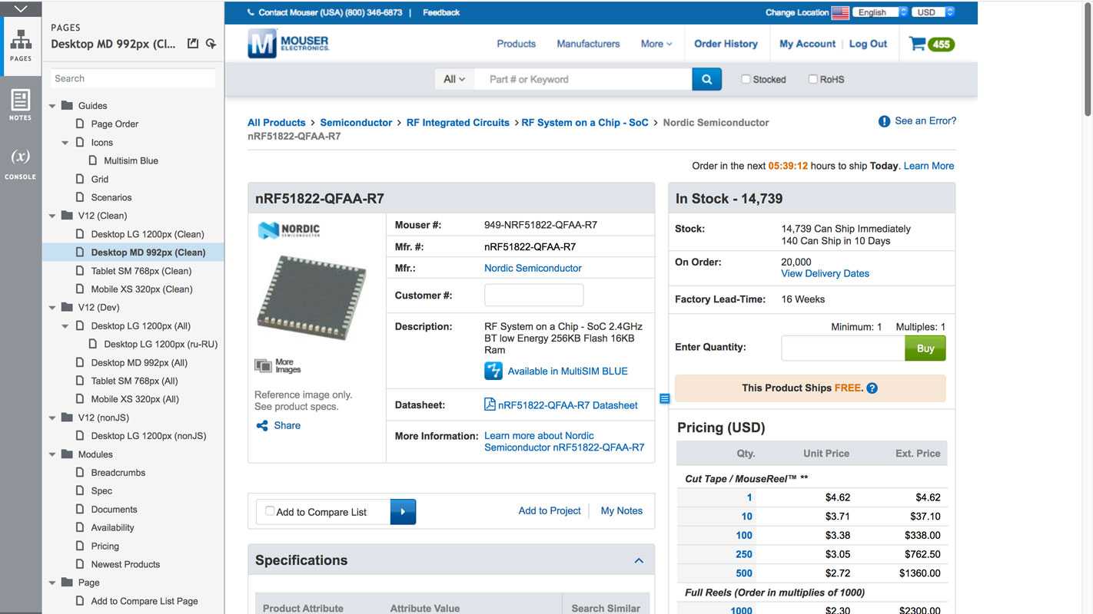Screen dimensions: 1093x614
Task: Check the Add to Compare List box
Action: (270, 510)
